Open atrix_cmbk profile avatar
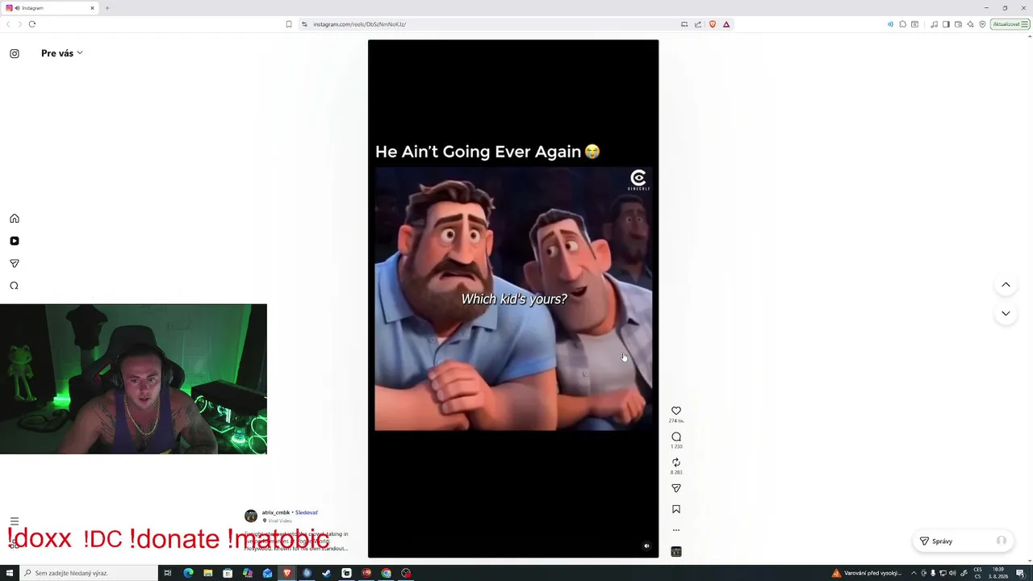Image resolution: width=1033 pixels, height=581 pixels. coord(251,516)
